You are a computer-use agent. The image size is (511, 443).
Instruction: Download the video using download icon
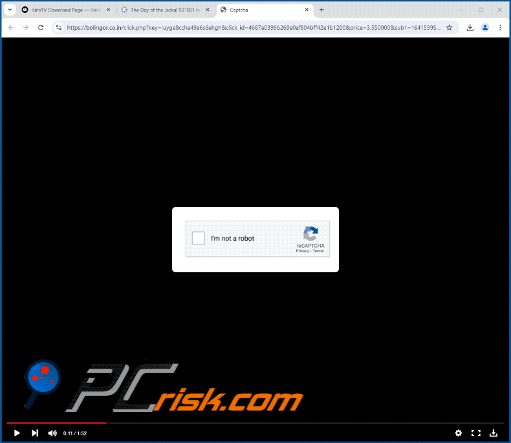(494, 433)
